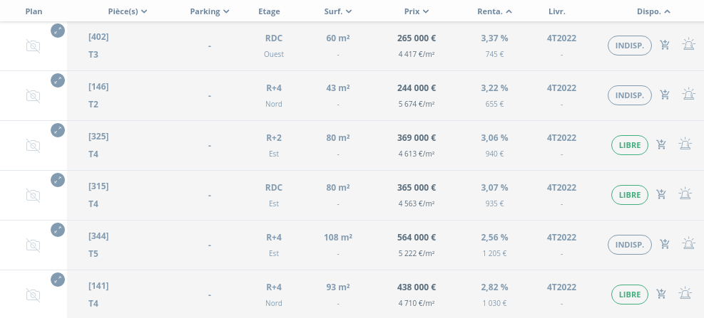Expand plan for lot 344
This screenshot has height=318, width=704.
(58, 230)
